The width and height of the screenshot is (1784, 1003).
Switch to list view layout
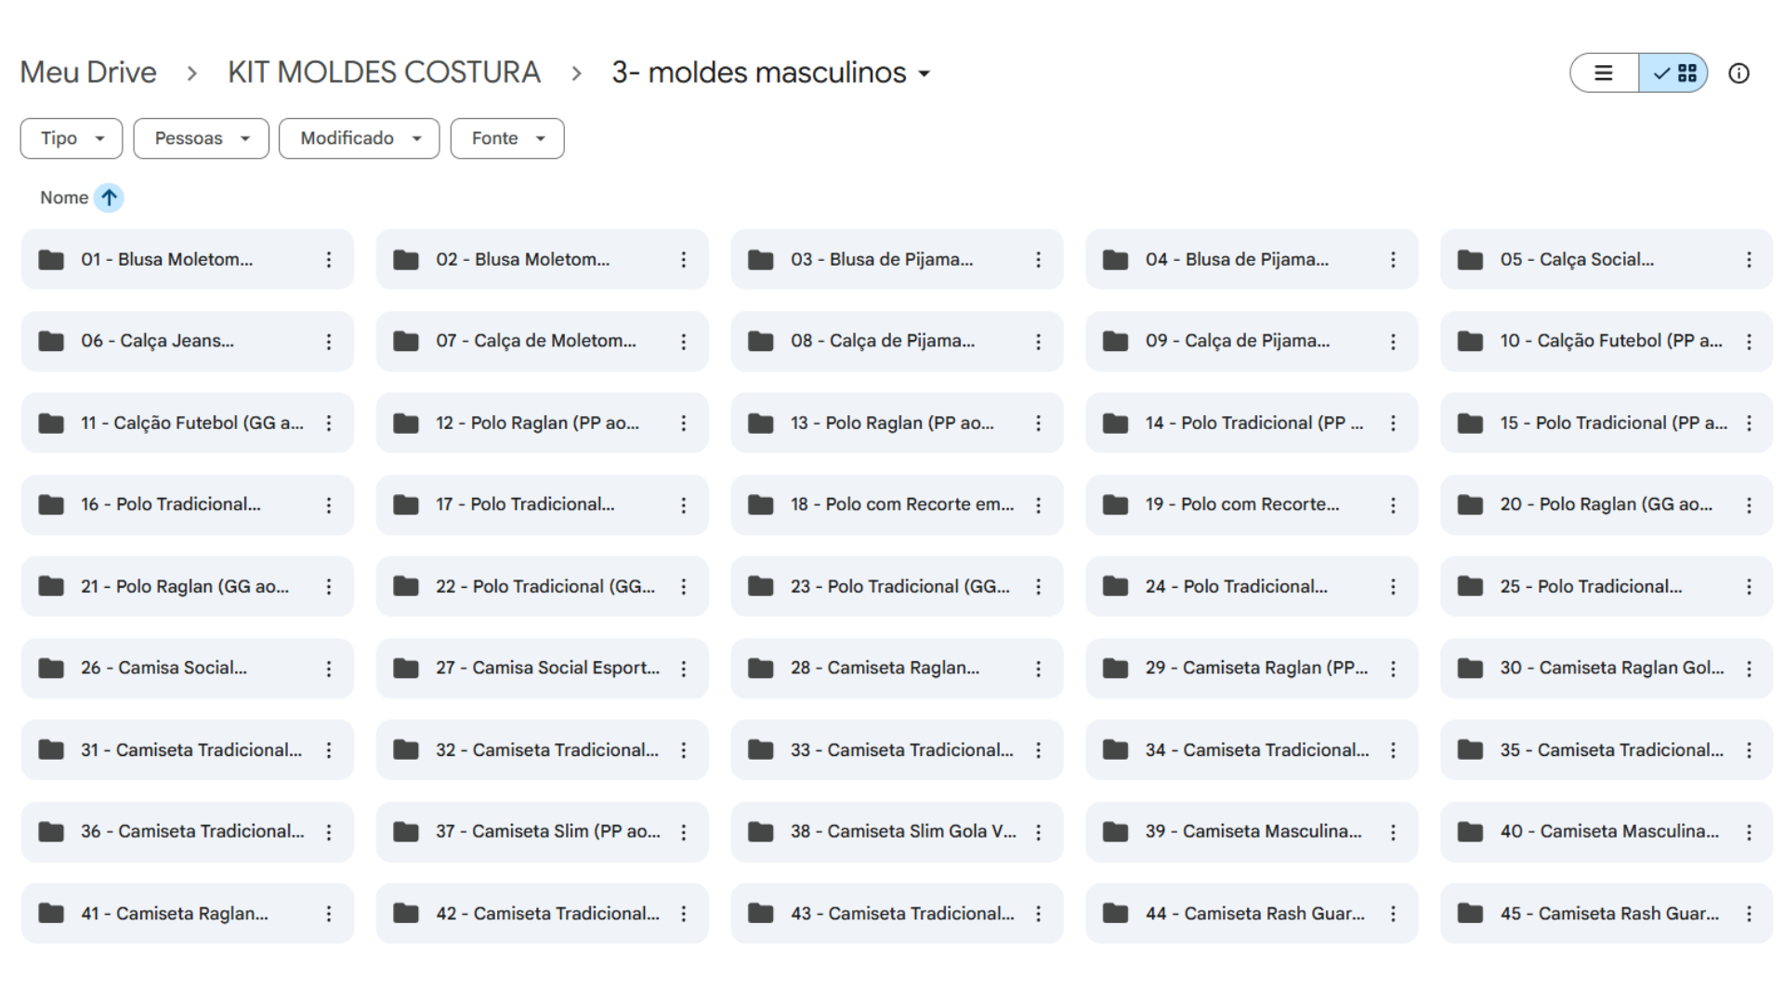click(x=1604, y=73)
